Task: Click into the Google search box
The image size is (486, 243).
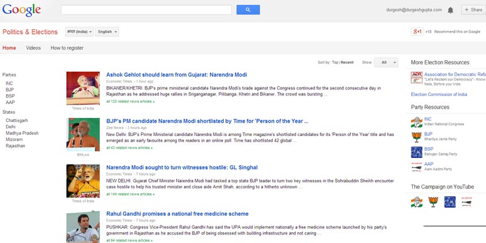Action: [x=146, y=10]
